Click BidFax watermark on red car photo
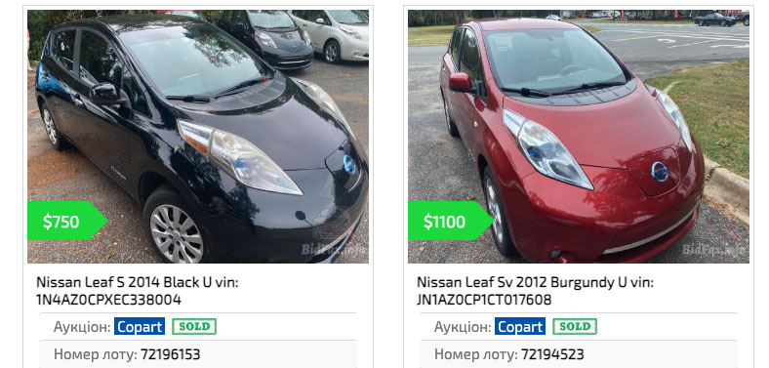 pos(713,249)
